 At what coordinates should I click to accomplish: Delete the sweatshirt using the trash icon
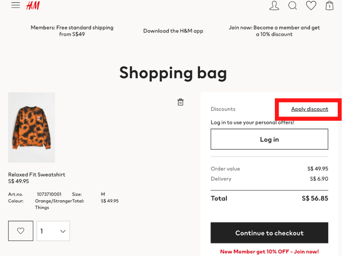180,102
